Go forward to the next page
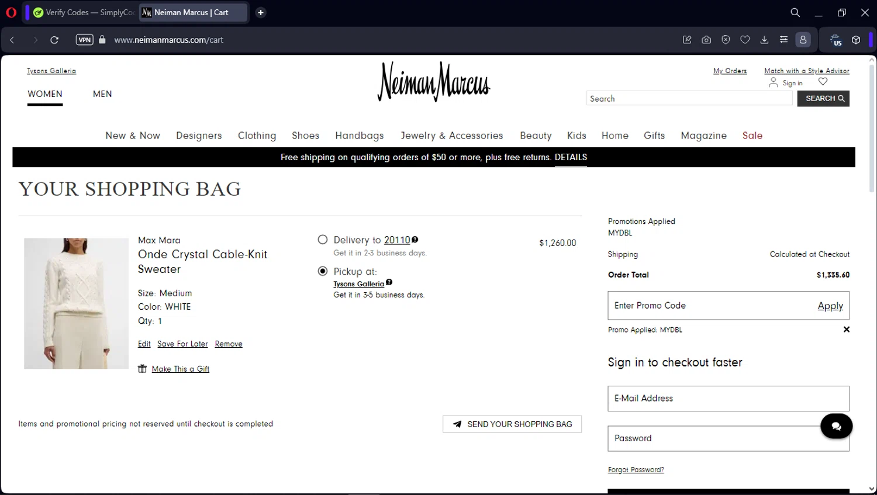The width and height of the screenshot is (877, 495). pyautogui.click(x=35, y=40)
